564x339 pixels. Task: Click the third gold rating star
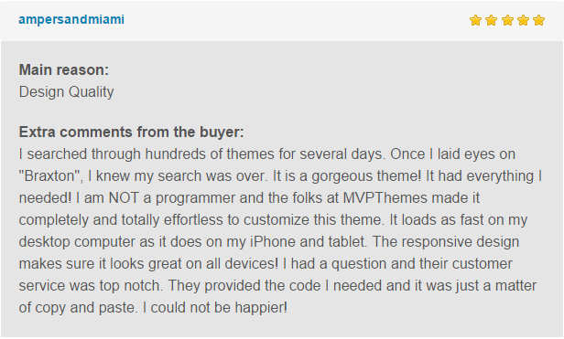point(507,20)
